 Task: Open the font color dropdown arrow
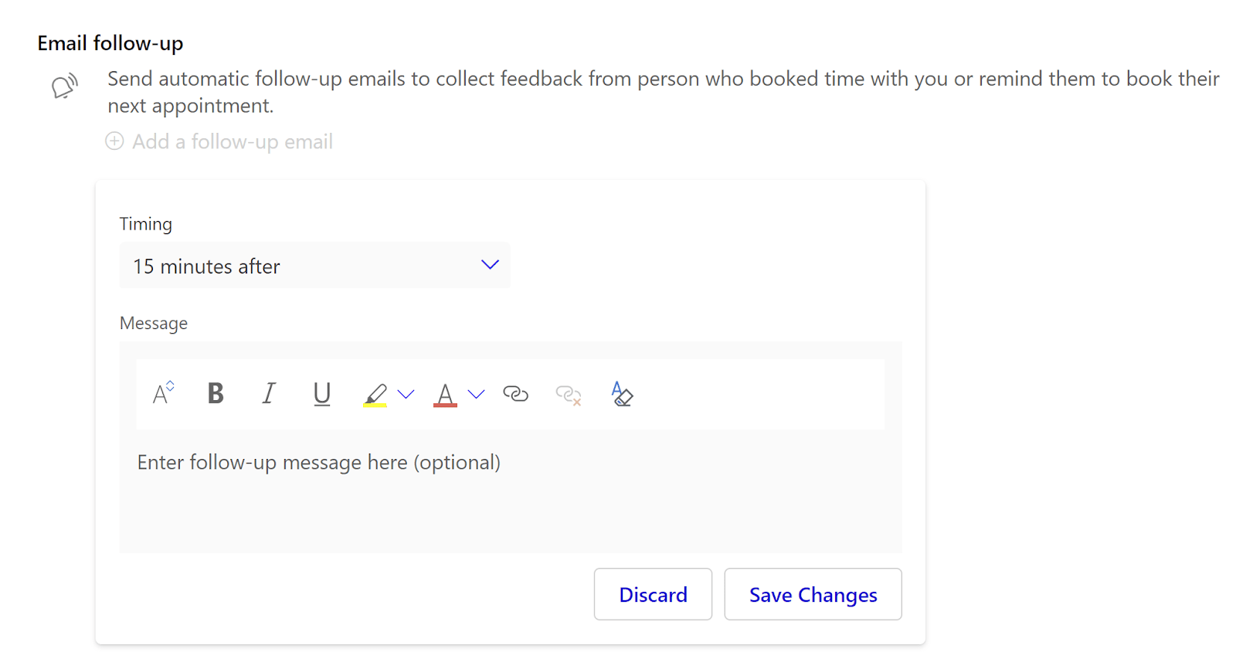(477, 395)
